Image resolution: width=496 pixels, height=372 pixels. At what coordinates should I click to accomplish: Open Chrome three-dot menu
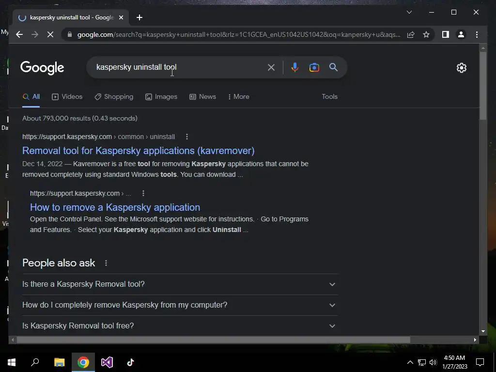[477, 34]
